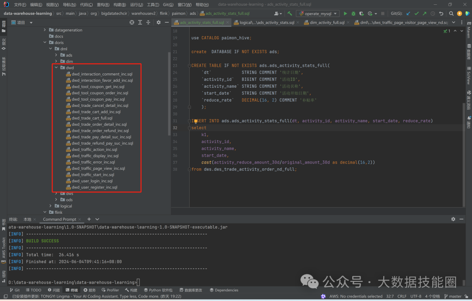Push commits with the Git push arrow
Screen dimensions: 472x301
tap(424, 14)
